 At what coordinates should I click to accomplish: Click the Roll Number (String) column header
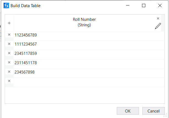(84, 23)
